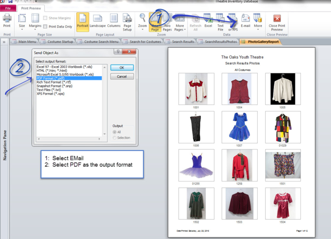This screenshot has width=331, height=239.
Task: Click the Print icon in the ribbon
Action: click(x=7, y=20)
